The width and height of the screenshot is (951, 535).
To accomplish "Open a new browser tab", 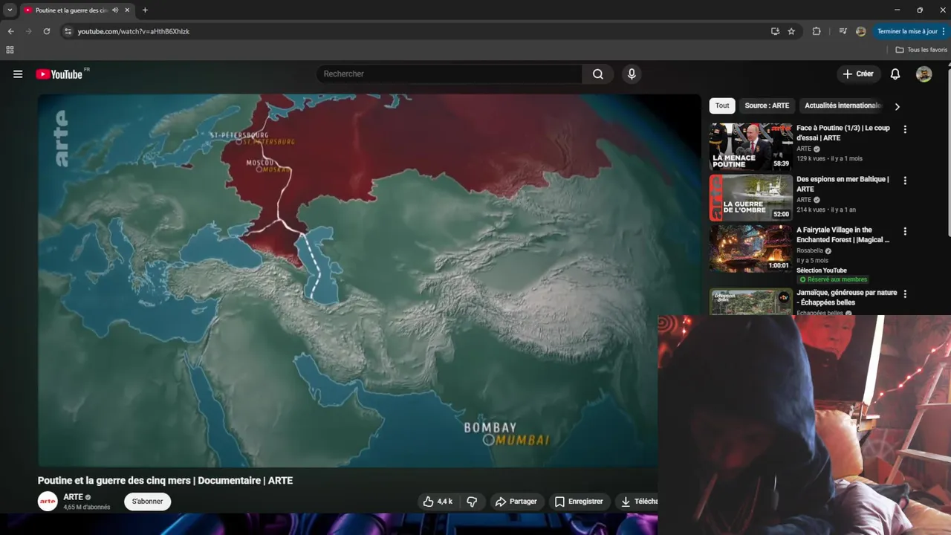I will pyautogui.click(x=145, y=10).
